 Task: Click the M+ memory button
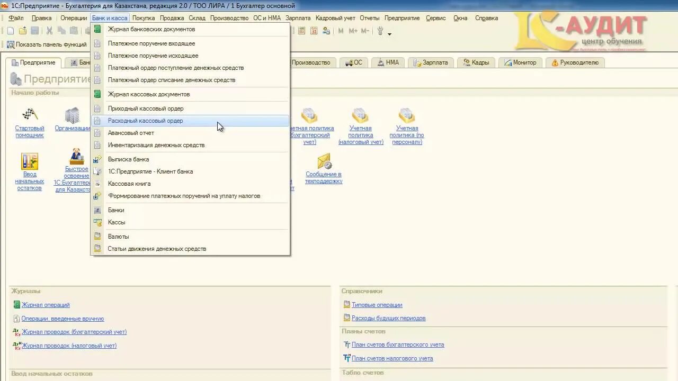tap(353, 31)
